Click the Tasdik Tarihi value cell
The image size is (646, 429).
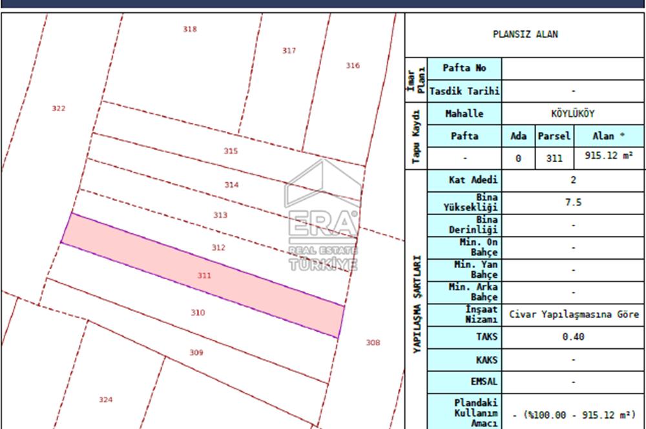click(x=574, y=90)
